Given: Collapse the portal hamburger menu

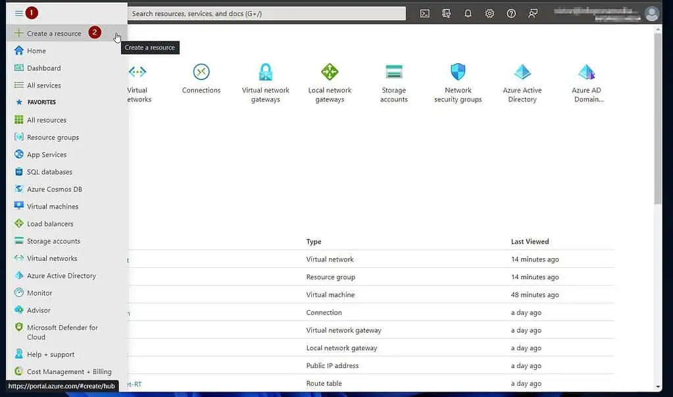Looking at the screenshot, I should tap(18, 13).
